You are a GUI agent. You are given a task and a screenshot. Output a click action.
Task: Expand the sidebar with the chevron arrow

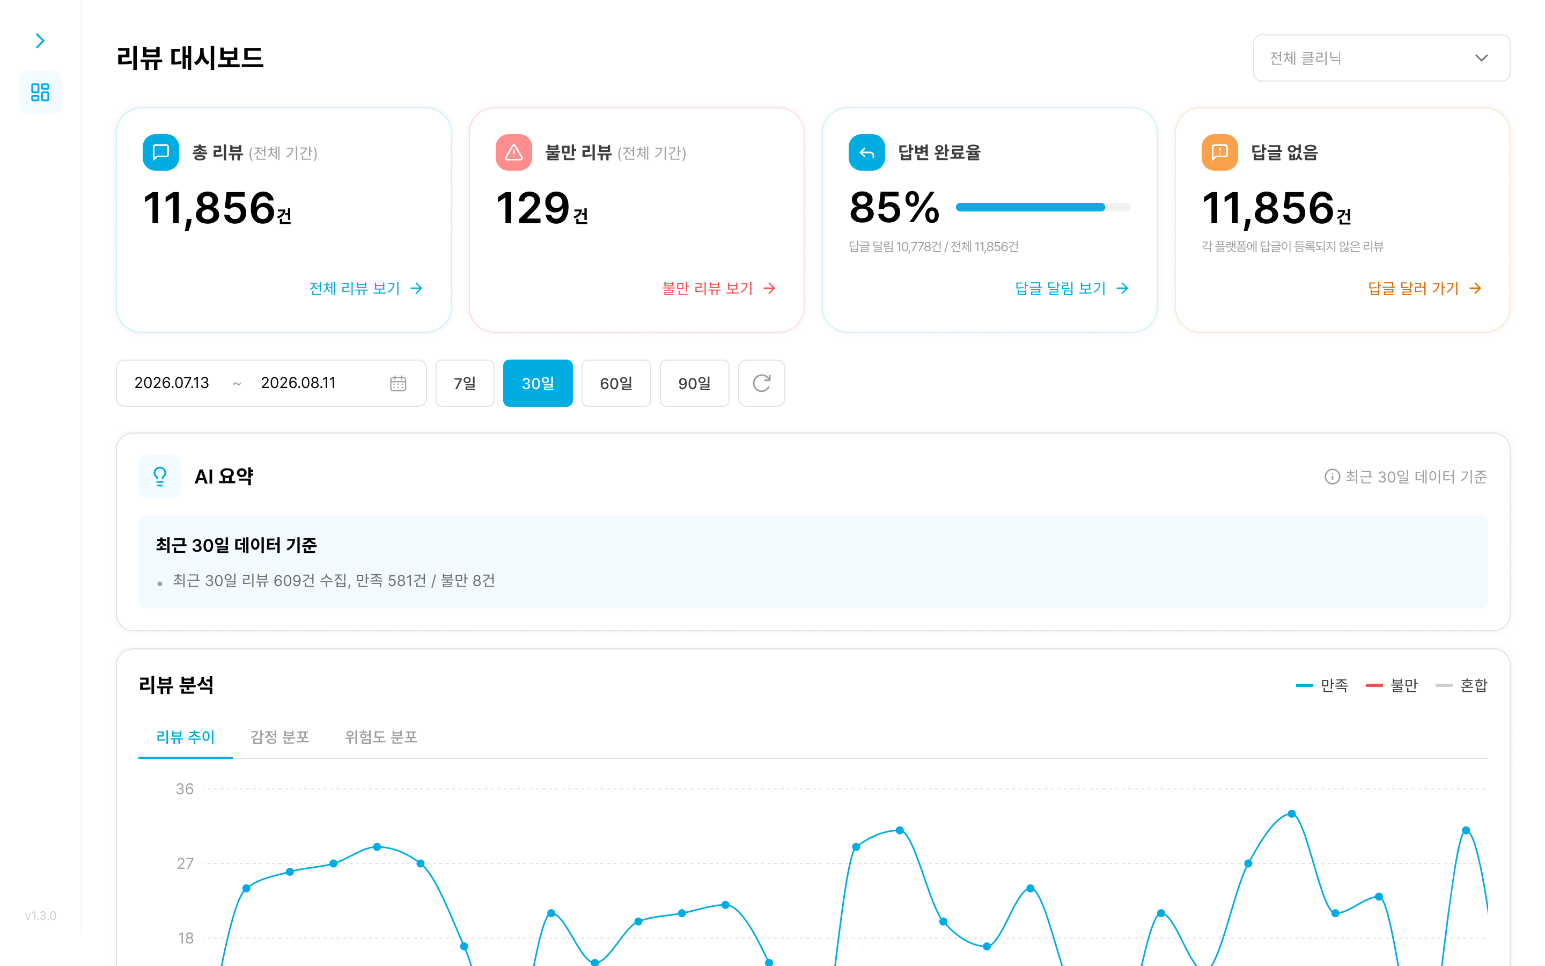pos(40,41)
